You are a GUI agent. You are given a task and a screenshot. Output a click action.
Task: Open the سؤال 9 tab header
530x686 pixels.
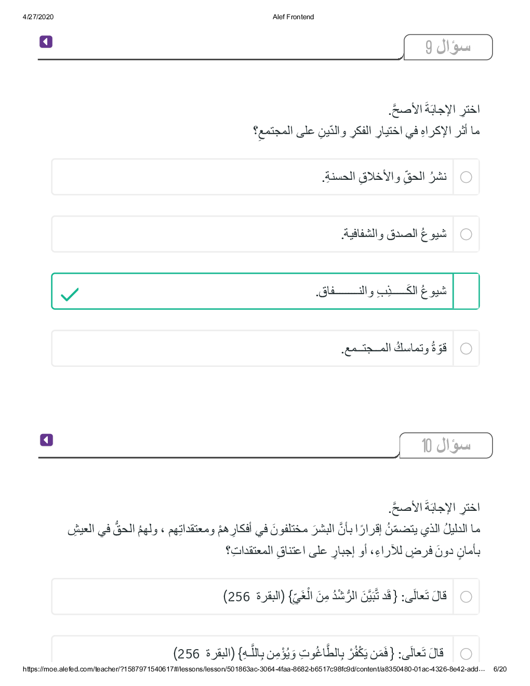(448, 47)
